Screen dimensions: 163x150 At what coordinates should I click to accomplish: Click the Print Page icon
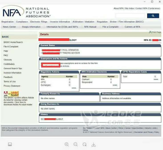[155, 32]
